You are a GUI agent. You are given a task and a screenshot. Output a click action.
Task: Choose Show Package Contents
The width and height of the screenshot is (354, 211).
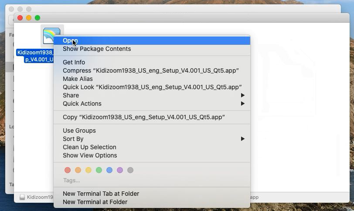97,49
